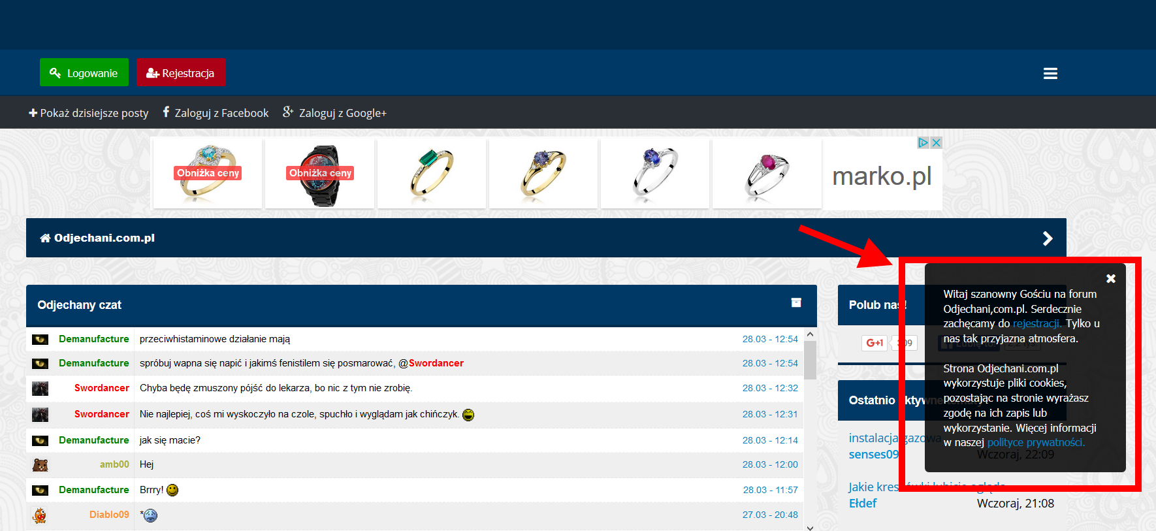
Task: Close the cookie notice popup
Action: [1111, 279]
